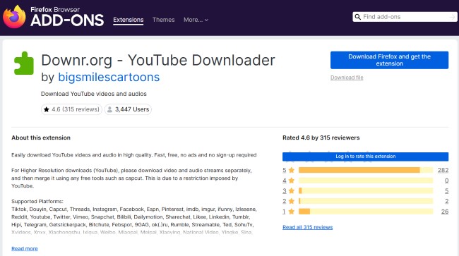Click the black star rating icon
This screenshot has width=459, height=256.
(x=46, y=109)
